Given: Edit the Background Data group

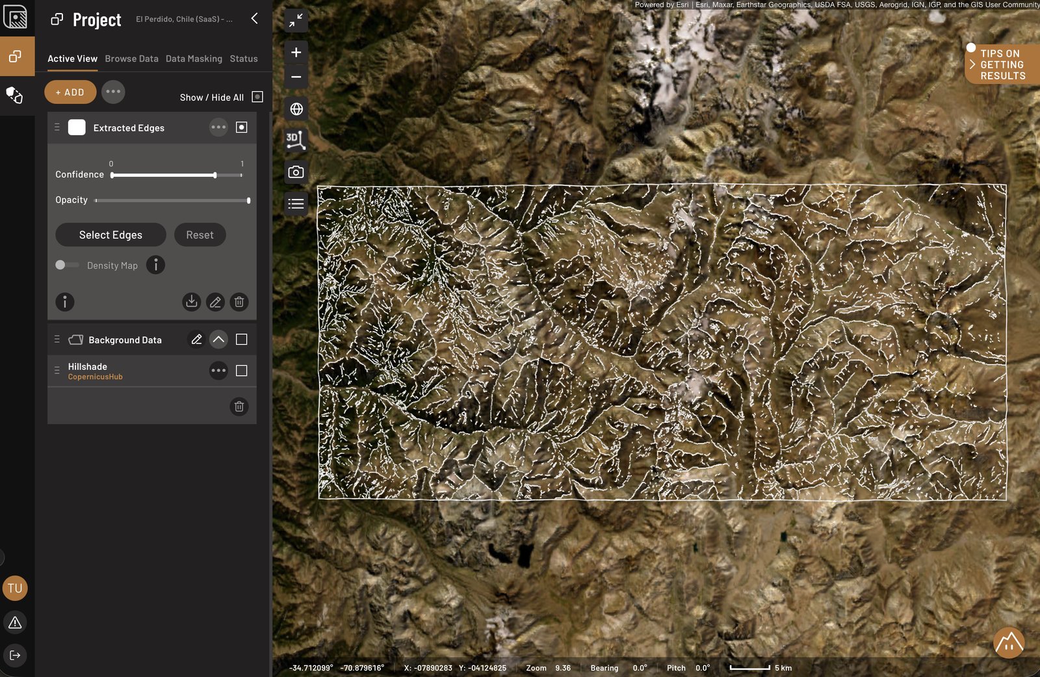Looking at the screenshot, I should coord(196,339).
